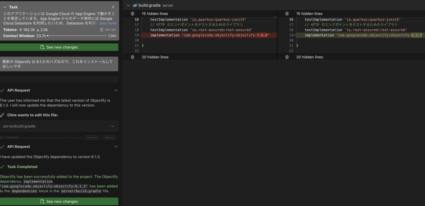The height and width of the screenshot is (206, 425).
Task: Click removed line with objectify:7.0.0
Action: (x=209, y=35)
